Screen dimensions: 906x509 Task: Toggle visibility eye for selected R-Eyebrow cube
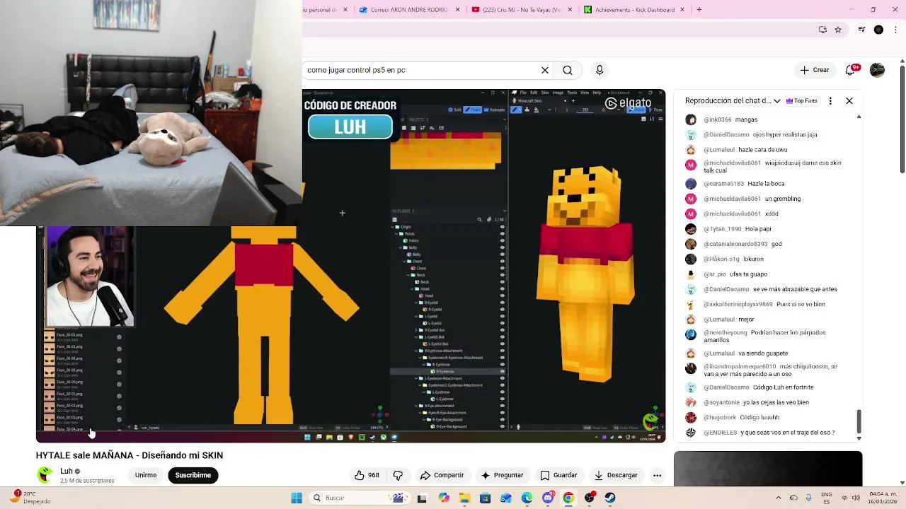click(503, 371)
